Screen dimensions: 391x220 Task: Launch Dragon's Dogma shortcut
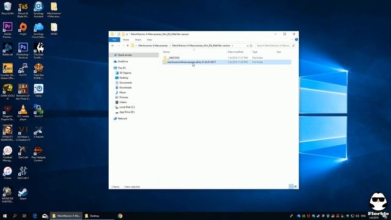point(7,112)
